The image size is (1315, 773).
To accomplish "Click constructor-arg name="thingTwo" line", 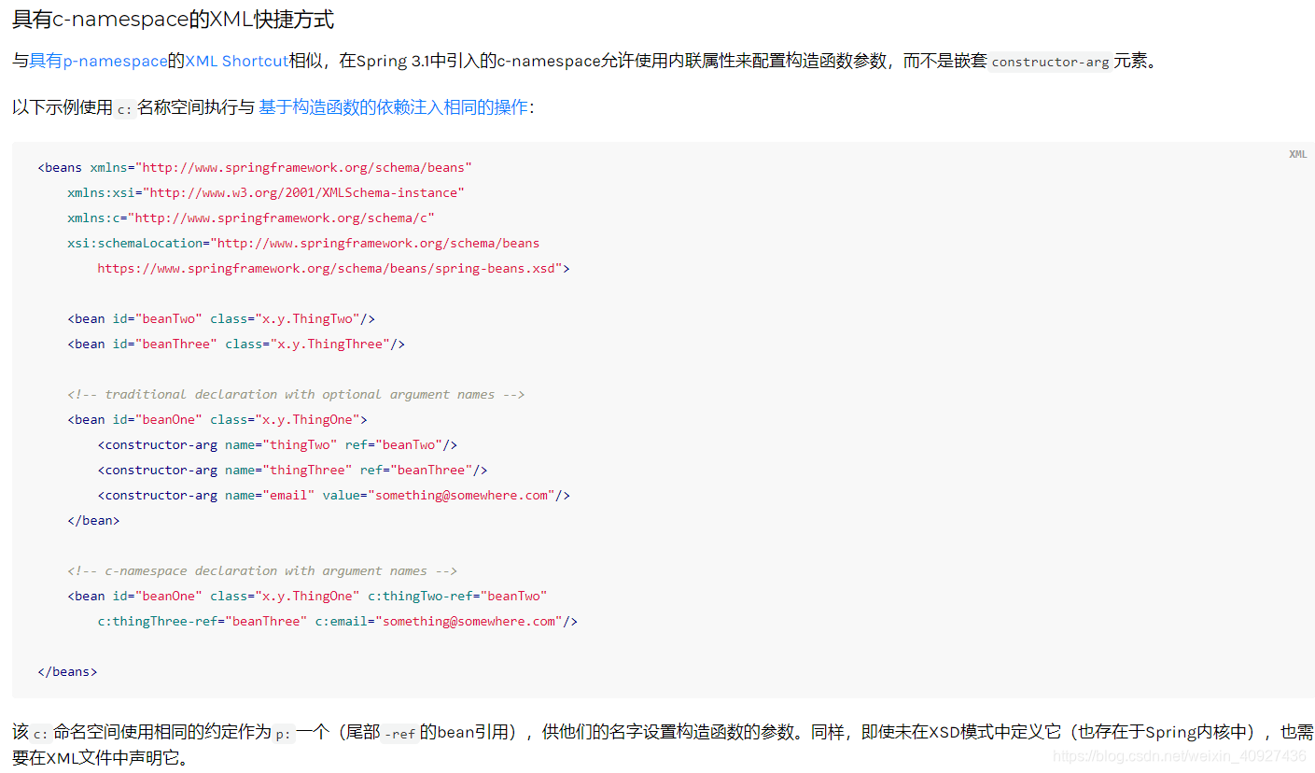I will coord(277,445).
